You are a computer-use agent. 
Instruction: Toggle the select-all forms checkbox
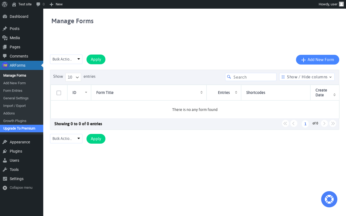point(59,93)
